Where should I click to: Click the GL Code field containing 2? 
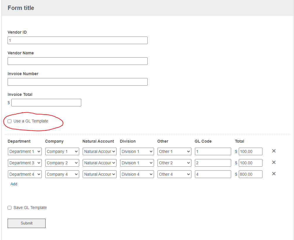(x=213, y=163)
